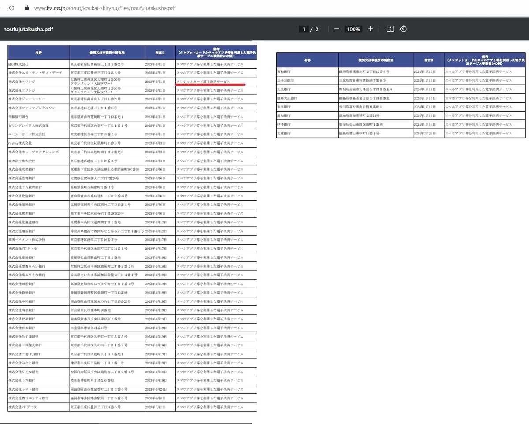Select the 株式会社NTTデータ cell
529x424 pixels.
tap(39, 407)
